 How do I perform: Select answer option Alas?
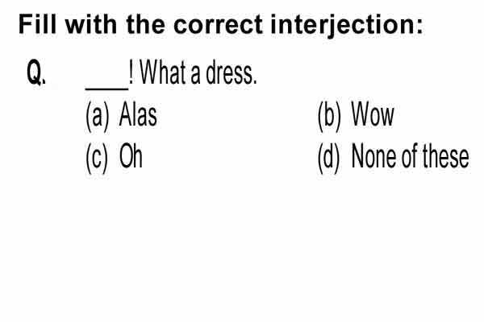[138, 114]
